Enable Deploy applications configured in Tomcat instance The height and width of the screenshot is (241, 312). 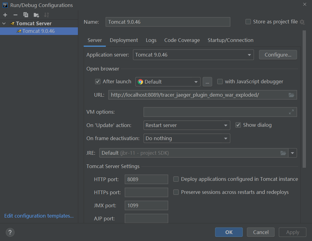click(x=176, y=179)
